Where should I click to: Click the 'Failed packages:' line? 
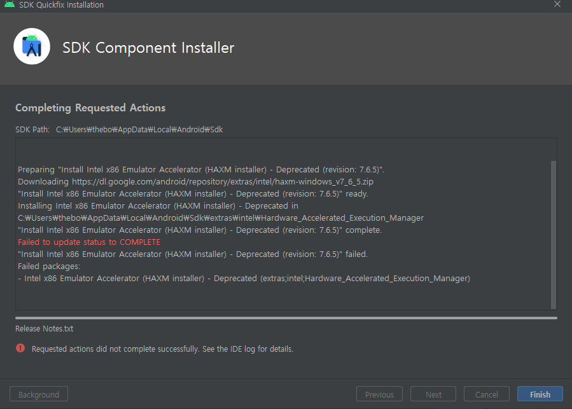(49, 267)
